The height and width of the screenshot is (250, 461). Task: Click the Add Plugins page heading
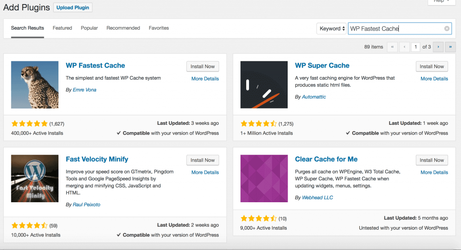click(x=27, y=7)
